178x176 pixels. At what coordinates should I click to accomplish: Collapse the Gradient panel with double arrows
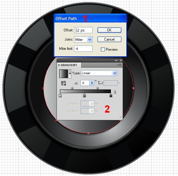(116, 60)
